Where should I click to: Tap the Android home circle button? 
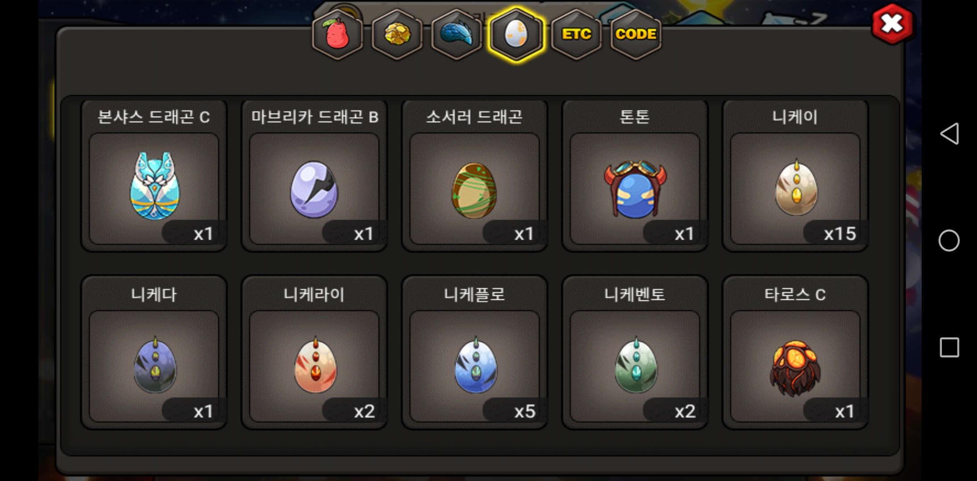click(x=949, y=240)
